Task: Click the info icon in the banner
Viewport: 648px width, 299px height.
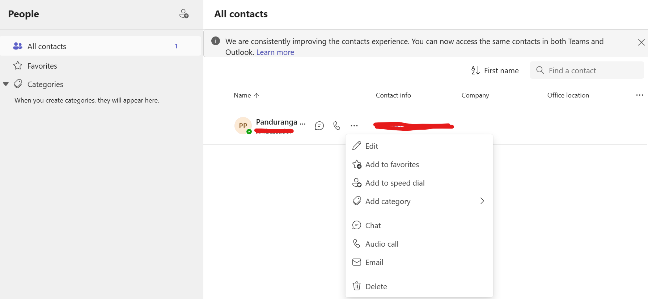Action: (216, 41)
